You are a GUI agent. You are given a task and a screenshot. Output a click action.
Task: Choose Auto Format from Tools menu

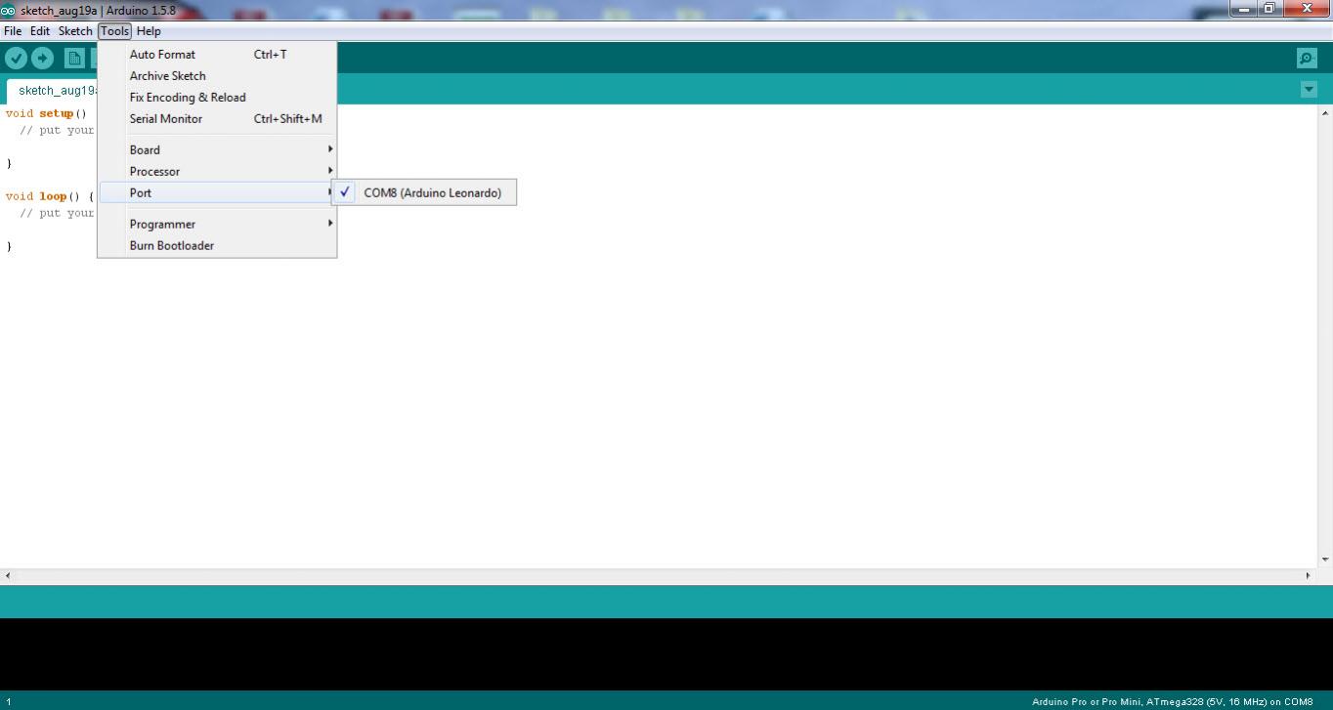click(162, 55)
